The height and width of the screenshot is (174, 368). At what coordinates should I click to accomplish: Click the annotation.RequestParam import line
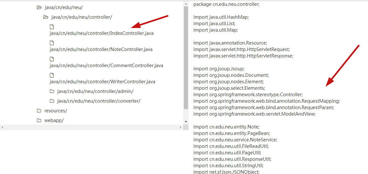[x=264, y=107]
